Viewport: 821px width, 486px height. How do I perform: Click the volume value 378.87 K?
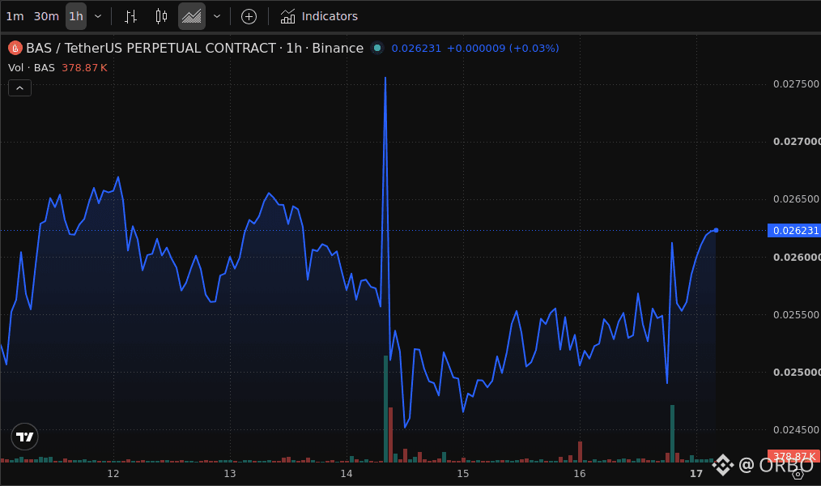click(84, 67)
